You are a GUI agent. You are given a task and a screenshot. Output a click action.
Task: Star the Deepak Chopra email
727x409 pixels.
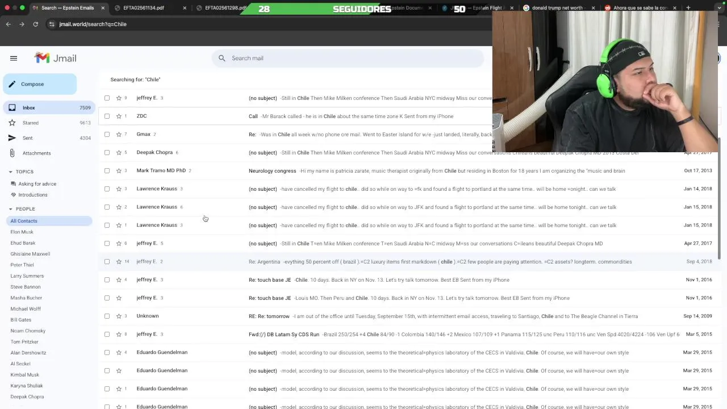[119, 152]
